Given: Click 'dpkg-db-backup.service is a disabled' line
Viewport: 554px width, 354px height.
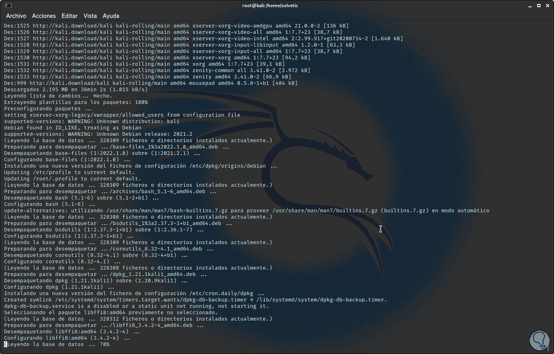Looking at the screenshot, I should click(x=137, y=306).
